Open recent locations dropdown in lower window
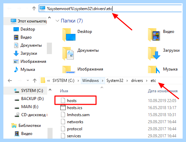Viewport: 186px width, 142px height. click(x=28, y=81)
